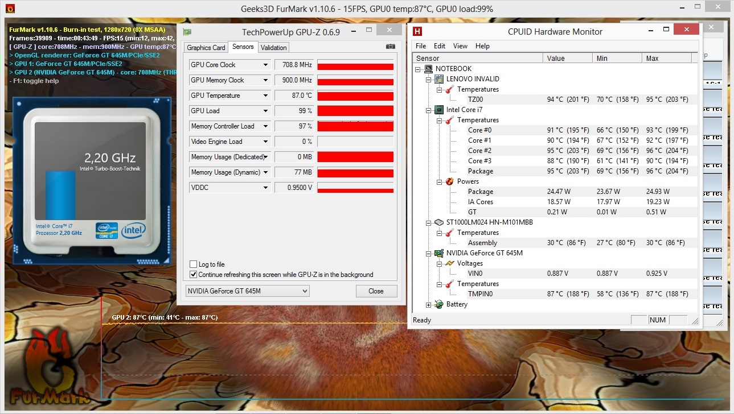Click thermometer icon under LENOVO INVALID

tap(449, 89)
